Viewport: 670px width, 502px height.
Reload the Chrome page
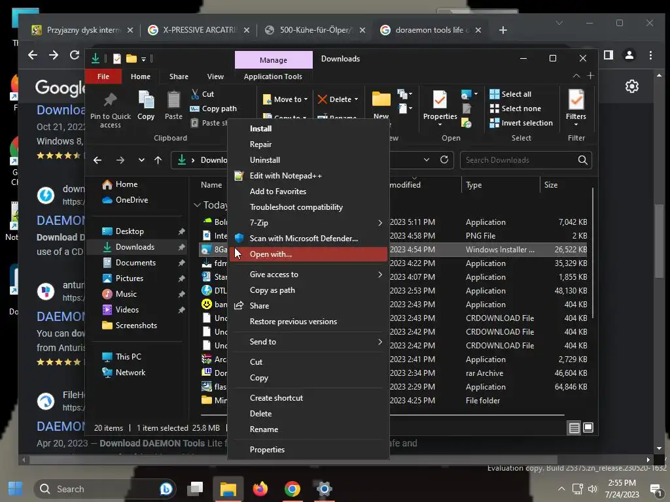coord(75,55)
